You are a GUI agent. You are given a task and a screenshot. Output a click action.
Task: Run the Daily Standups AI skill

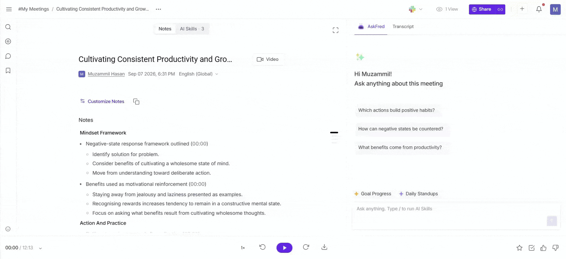418,194
